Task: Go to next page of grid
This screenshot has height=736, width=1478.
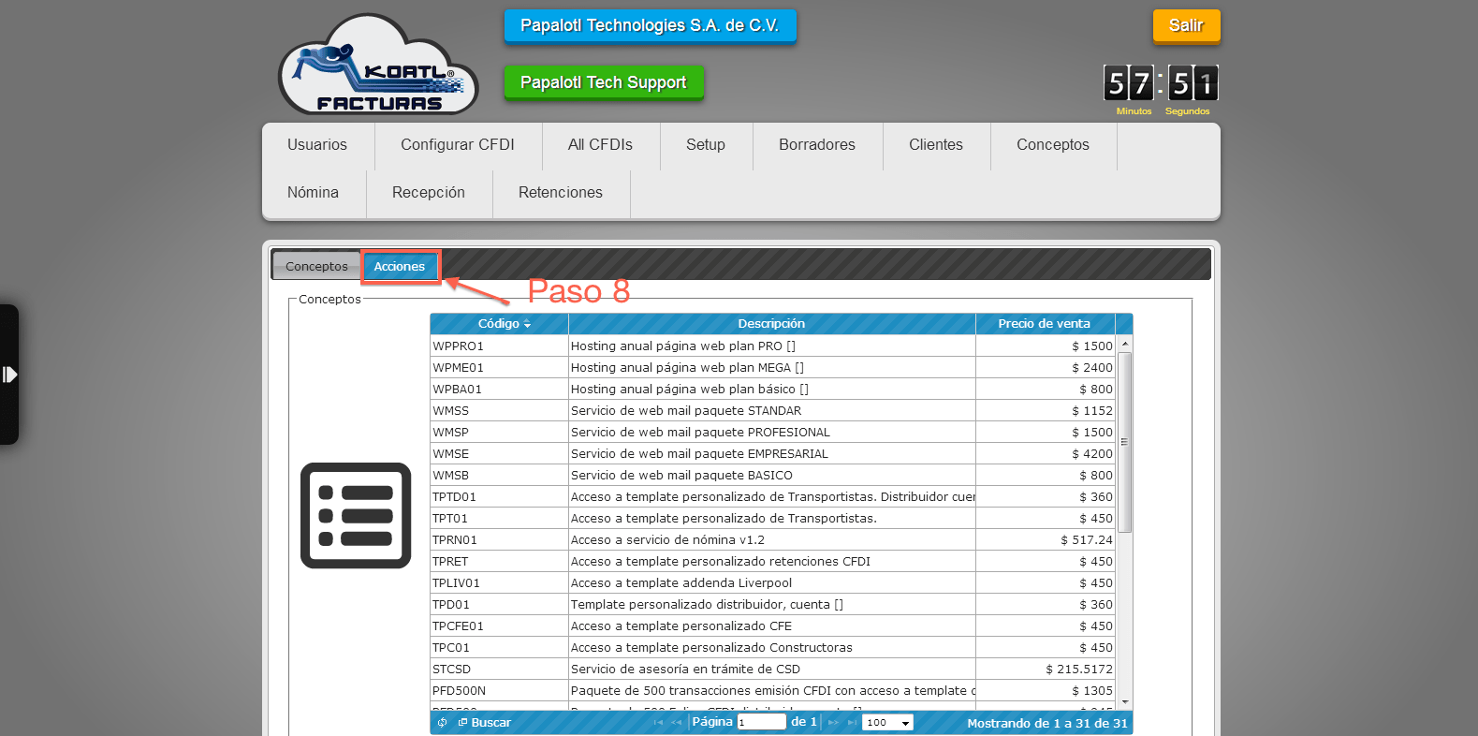Action: pyautogui.click(x=833, y=723)
